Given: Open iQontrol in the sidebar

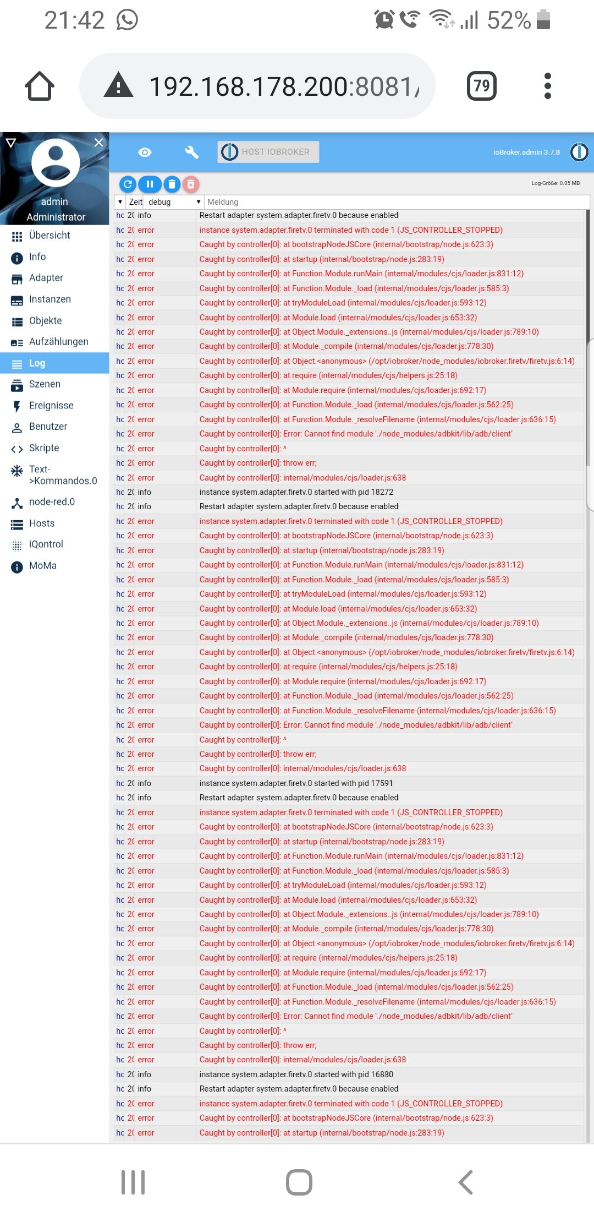Looking at the screenshot, I should pyautogui.click(x=54, y=544).
